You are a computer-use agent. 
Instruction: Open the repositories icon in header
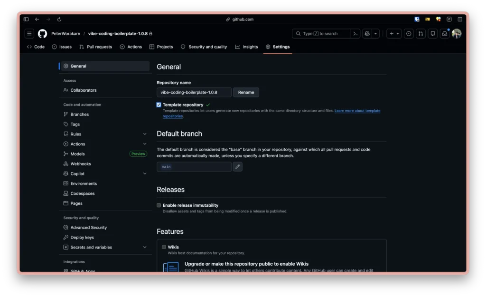coord(433,34)
